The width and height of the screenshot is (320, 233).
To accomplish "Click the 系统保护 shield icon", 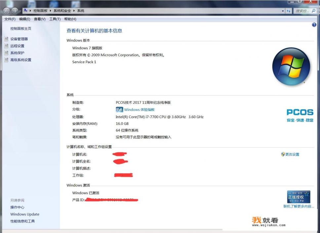I will (x=6, y=53).
